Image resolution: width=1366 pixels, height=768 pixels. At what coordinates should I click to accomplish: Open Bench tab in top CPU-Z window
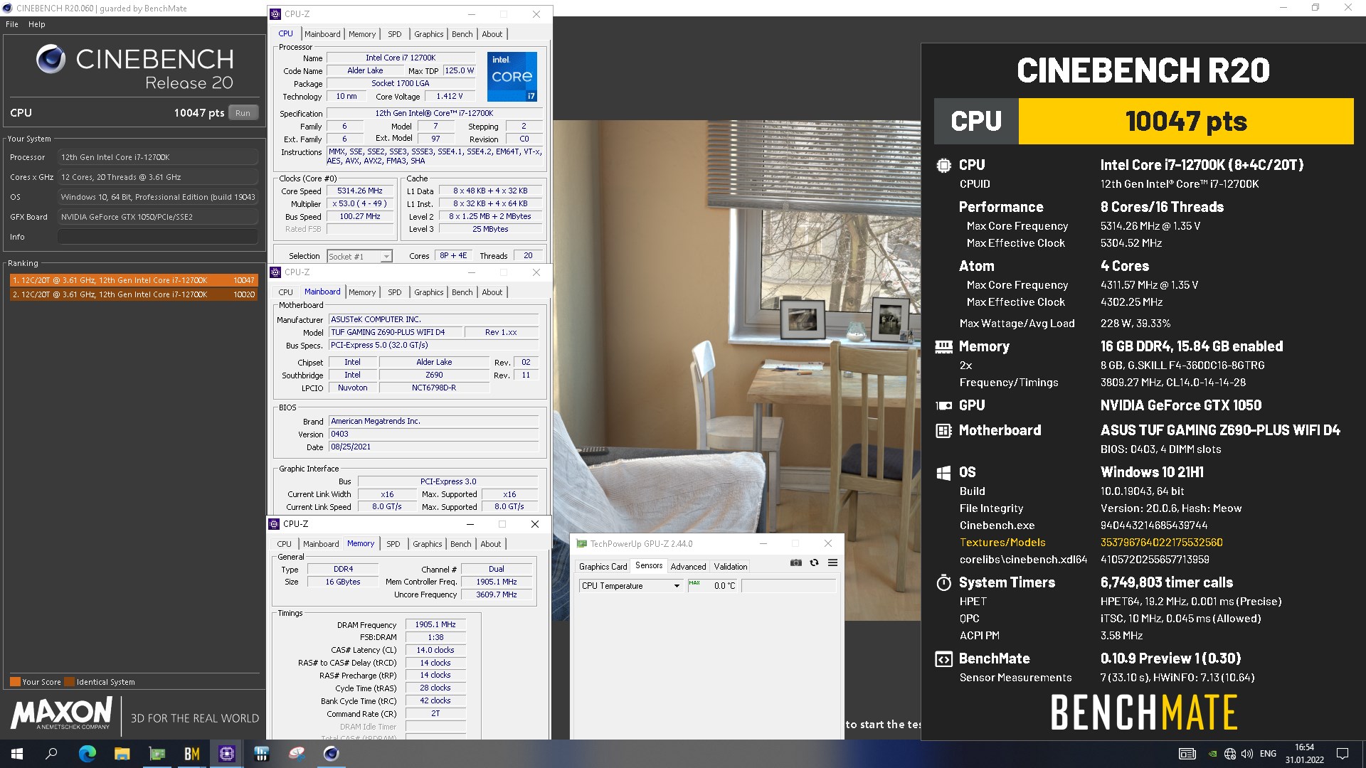462,34
